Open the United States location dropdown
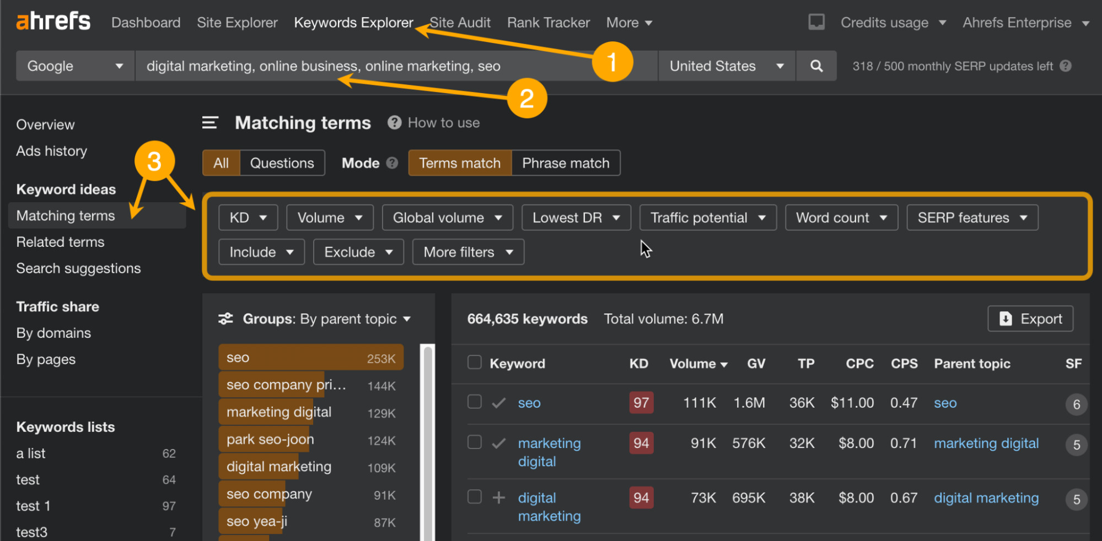This screenshot has height=541, width=1102. click(x=725, y=66)
